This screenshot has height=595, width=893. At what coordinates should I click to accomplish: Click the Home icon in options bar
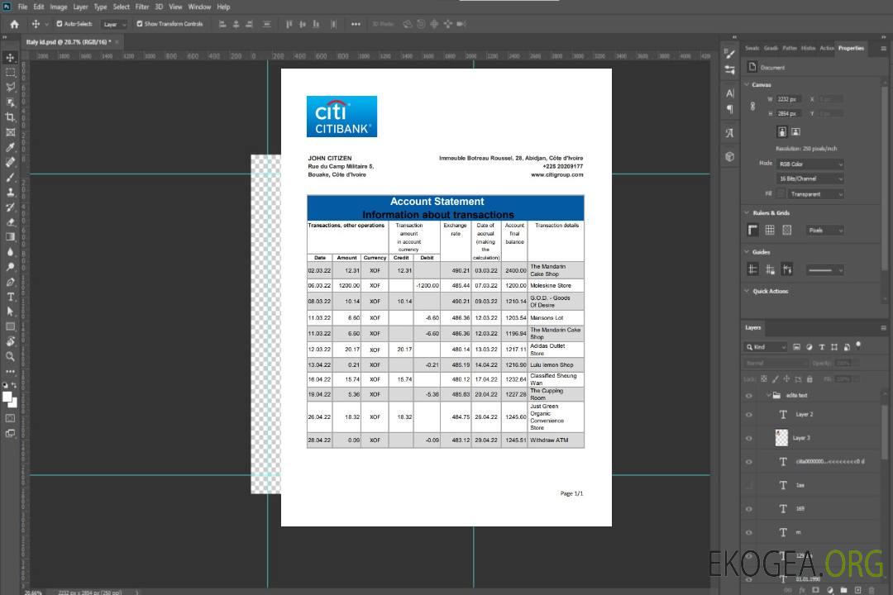pos(14,24)
